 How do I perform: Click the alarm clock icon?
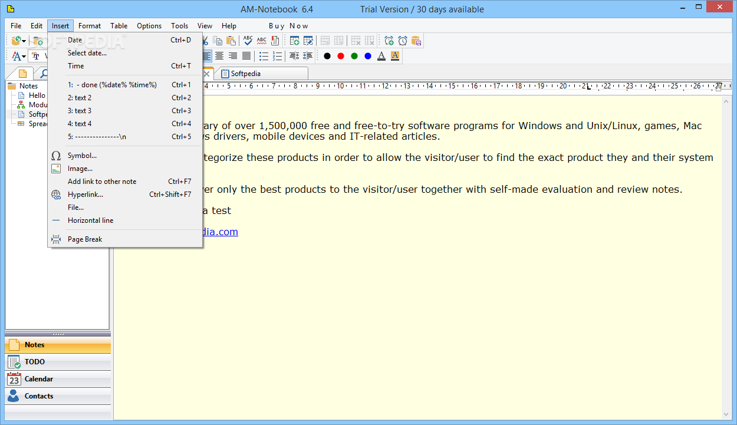tap(403, 41)
